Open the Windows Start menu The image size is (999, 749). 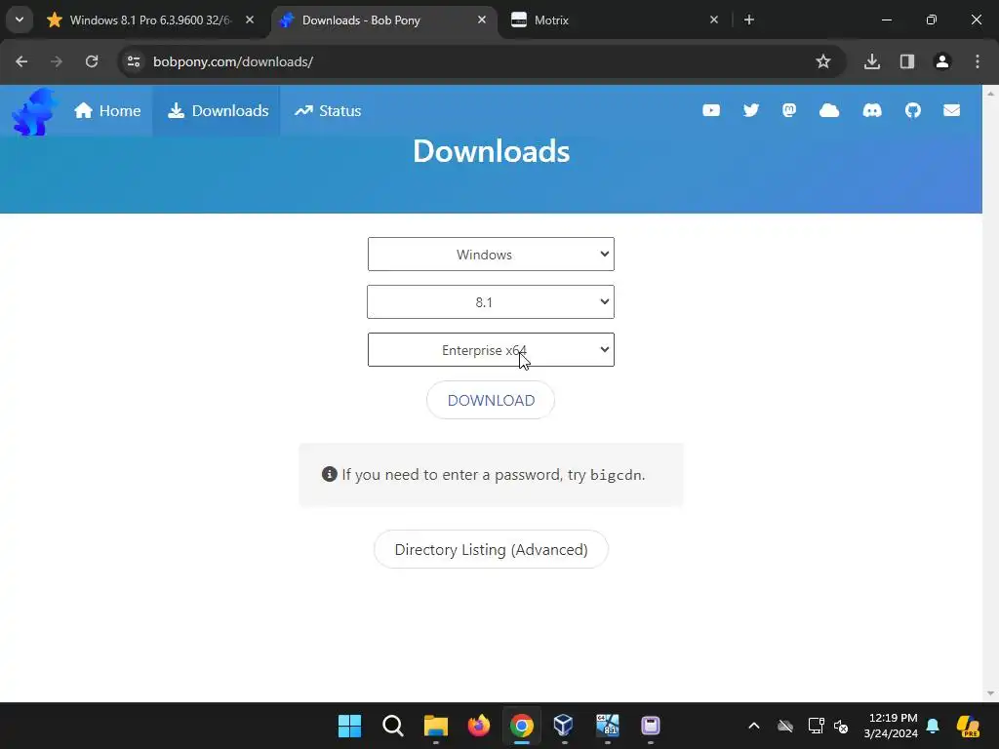pos(350,726)
